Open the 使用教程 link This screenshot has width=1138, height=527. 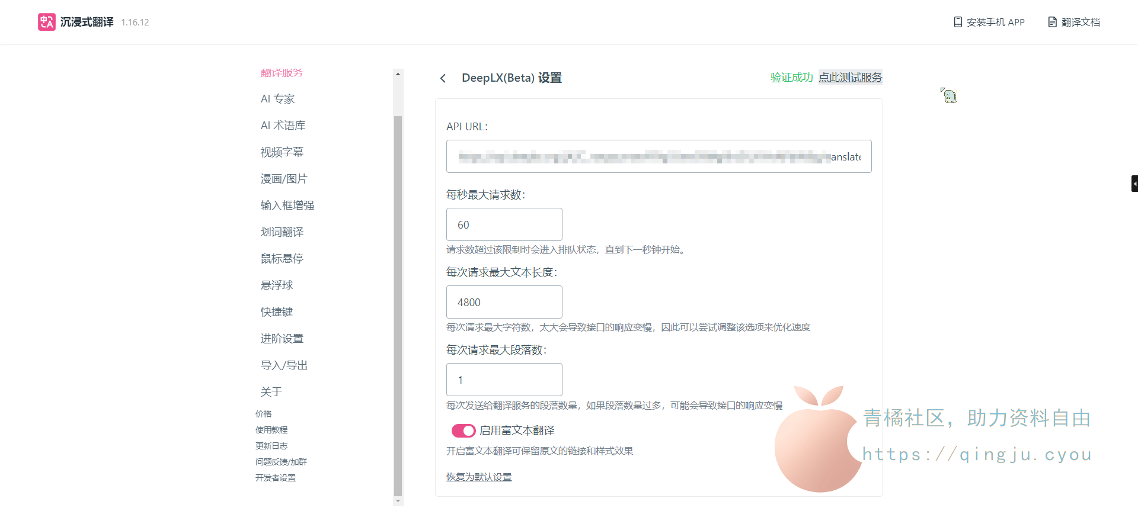tap(271, 430)
